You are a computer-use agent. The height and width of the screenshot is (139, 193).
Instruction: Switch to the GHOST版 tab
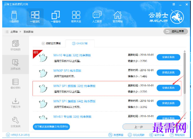click(x=80, y=43)
